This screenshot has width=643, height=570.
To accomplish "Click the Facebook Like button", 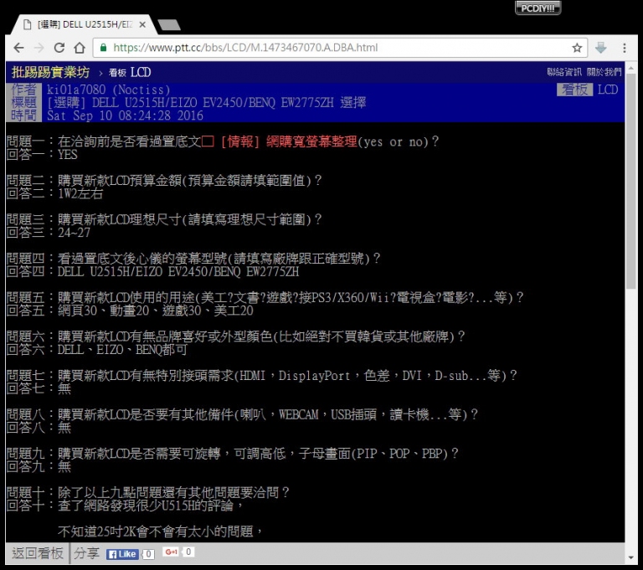I will (122, 554).
